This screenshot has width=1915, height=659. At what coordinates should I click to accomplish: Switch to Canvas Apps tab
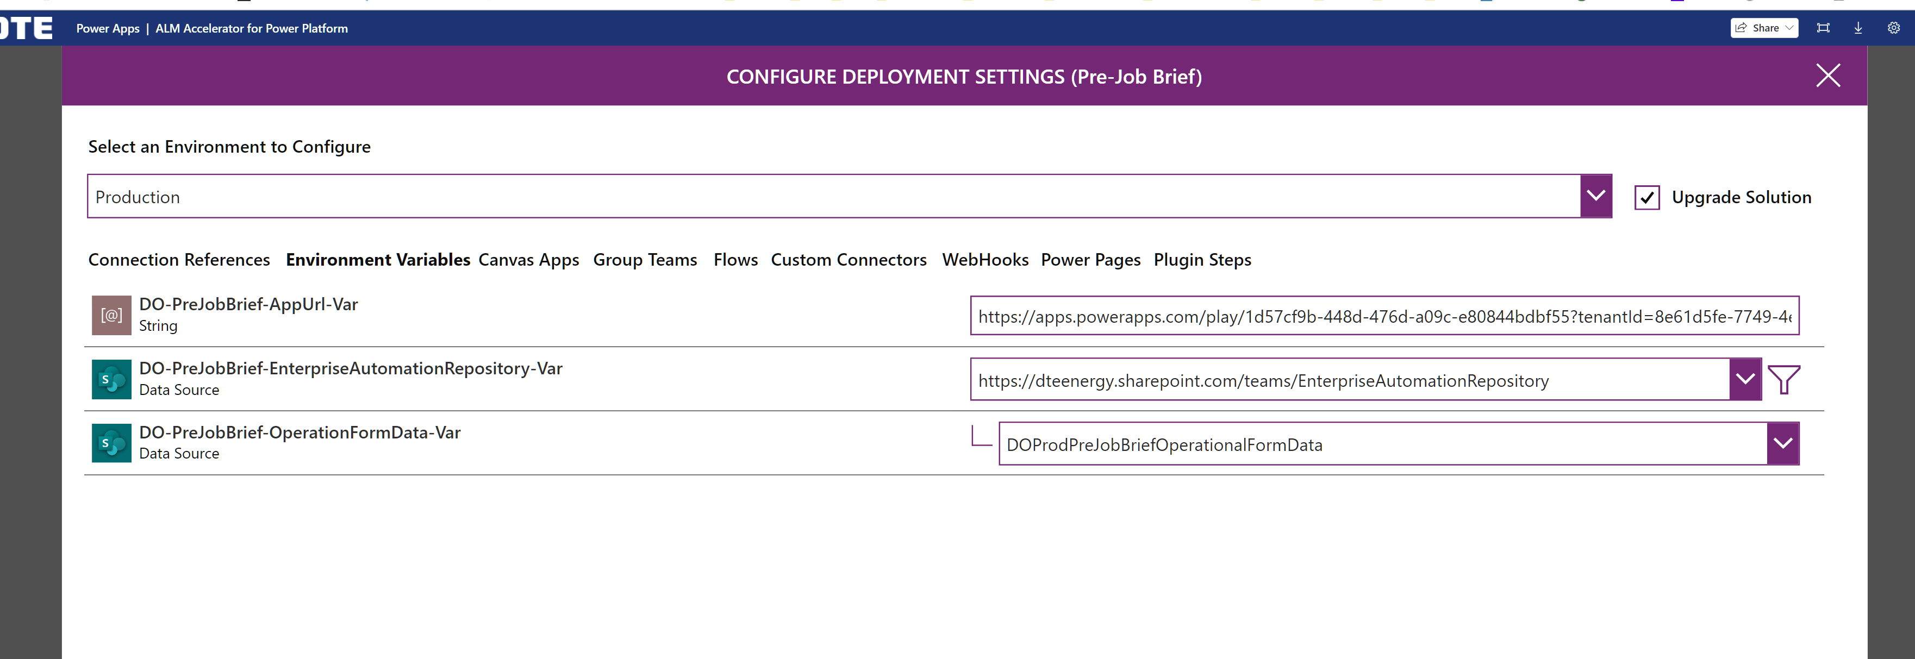pos(528,260)
